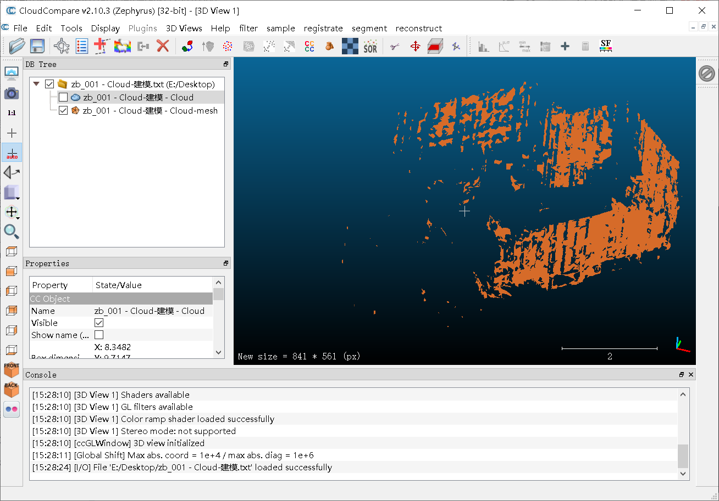Image resolution: width=719 pixels, height=501 pixels.
Task: Delete the selected entity with red X
Action: 163,46
